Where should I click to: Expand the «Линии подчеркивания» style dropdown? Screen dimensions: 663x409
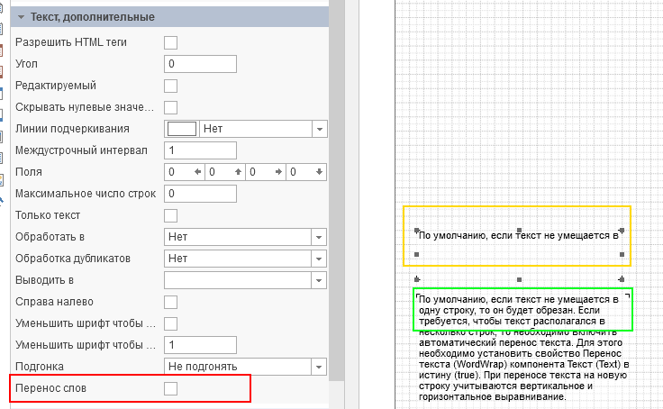319,129
